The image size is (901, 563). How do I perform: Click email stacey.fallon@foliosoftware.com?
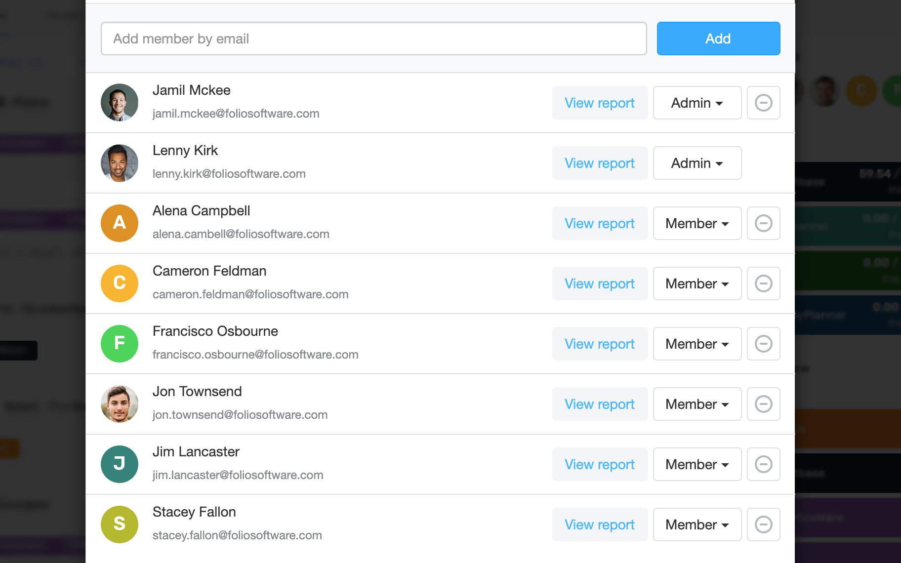pyautogui.click(x=237, y=535)
